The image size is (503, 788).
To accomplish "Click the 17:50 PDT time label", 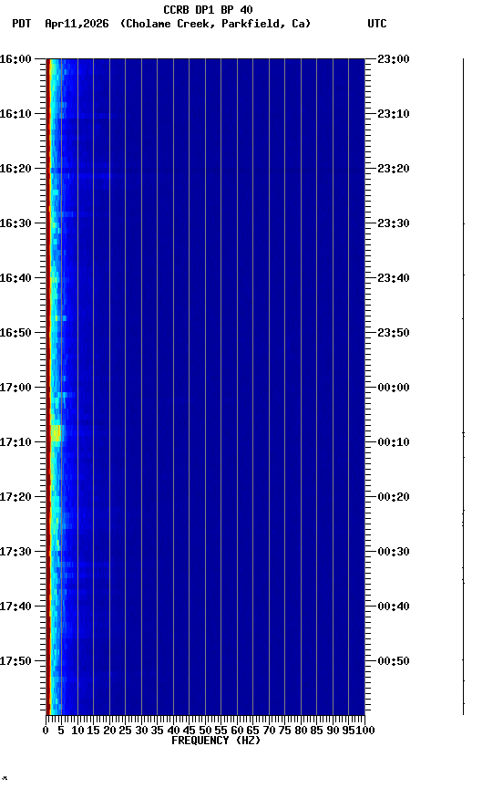I will (15, 661).
